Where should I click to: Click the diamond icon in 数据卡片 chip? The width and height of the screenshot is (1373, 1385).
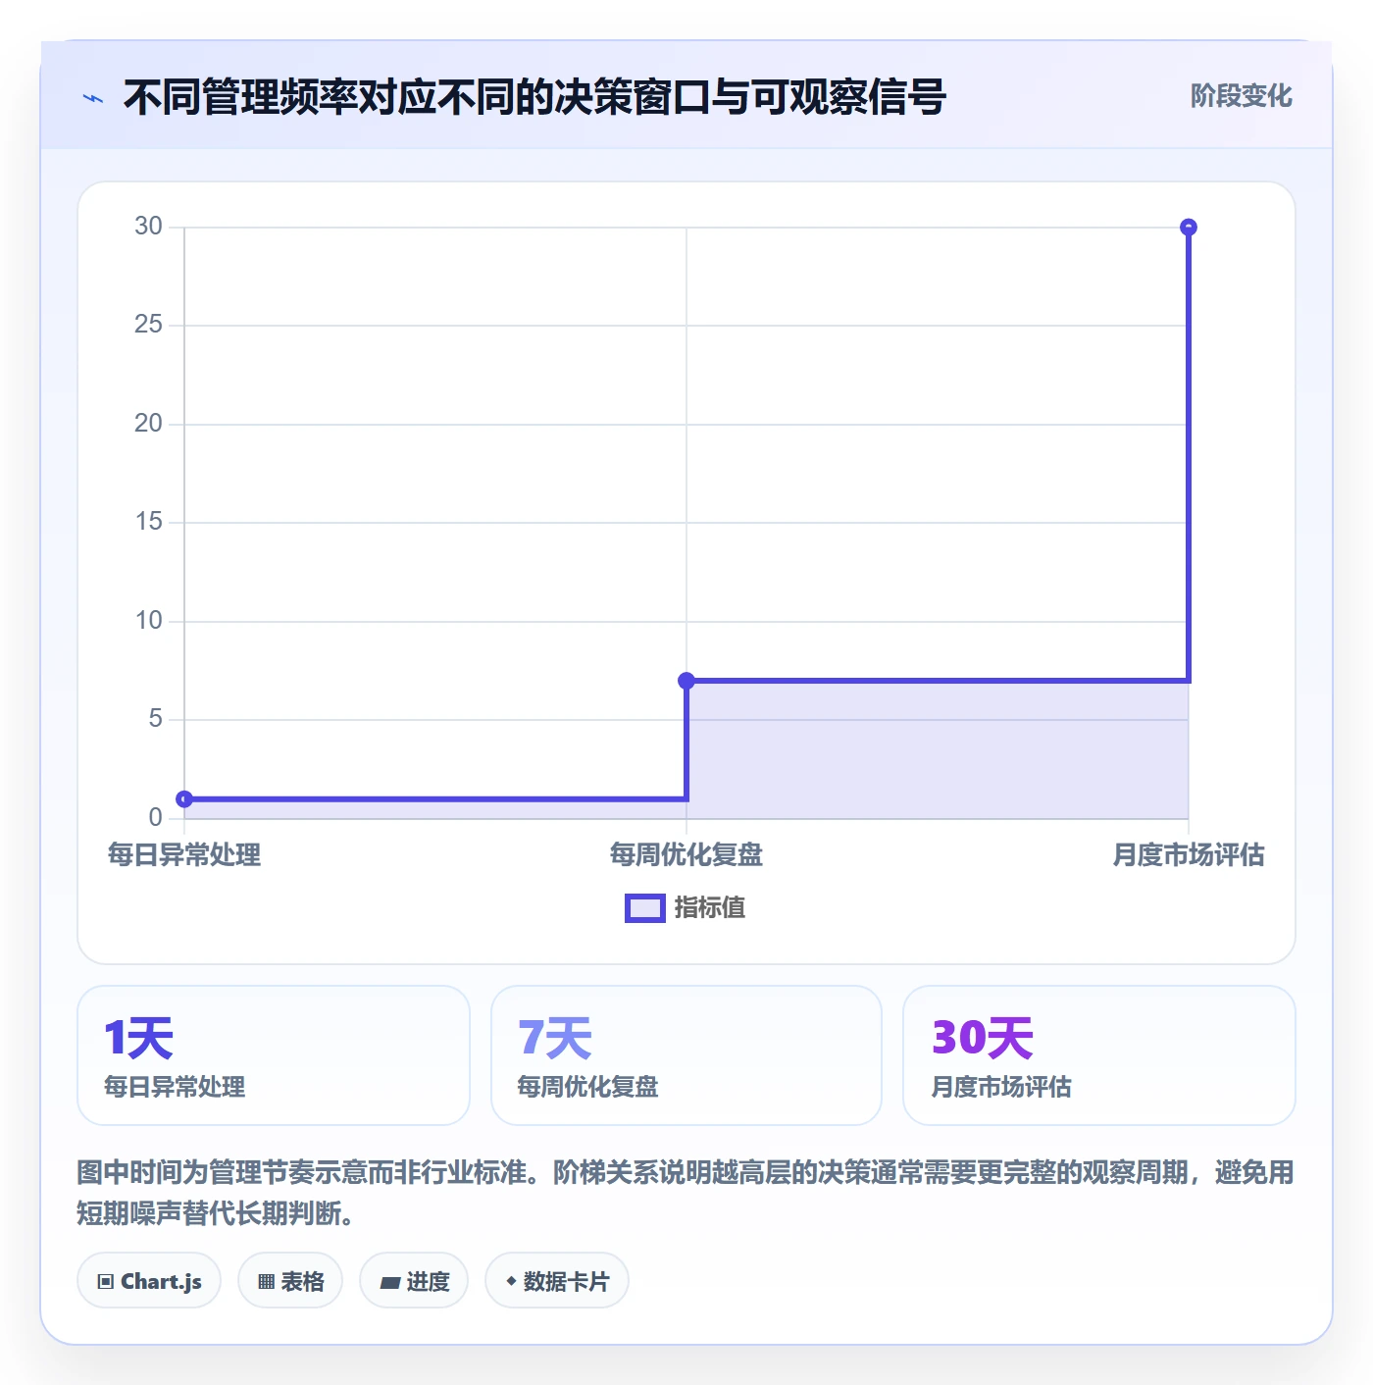(x=511, y=1281)
